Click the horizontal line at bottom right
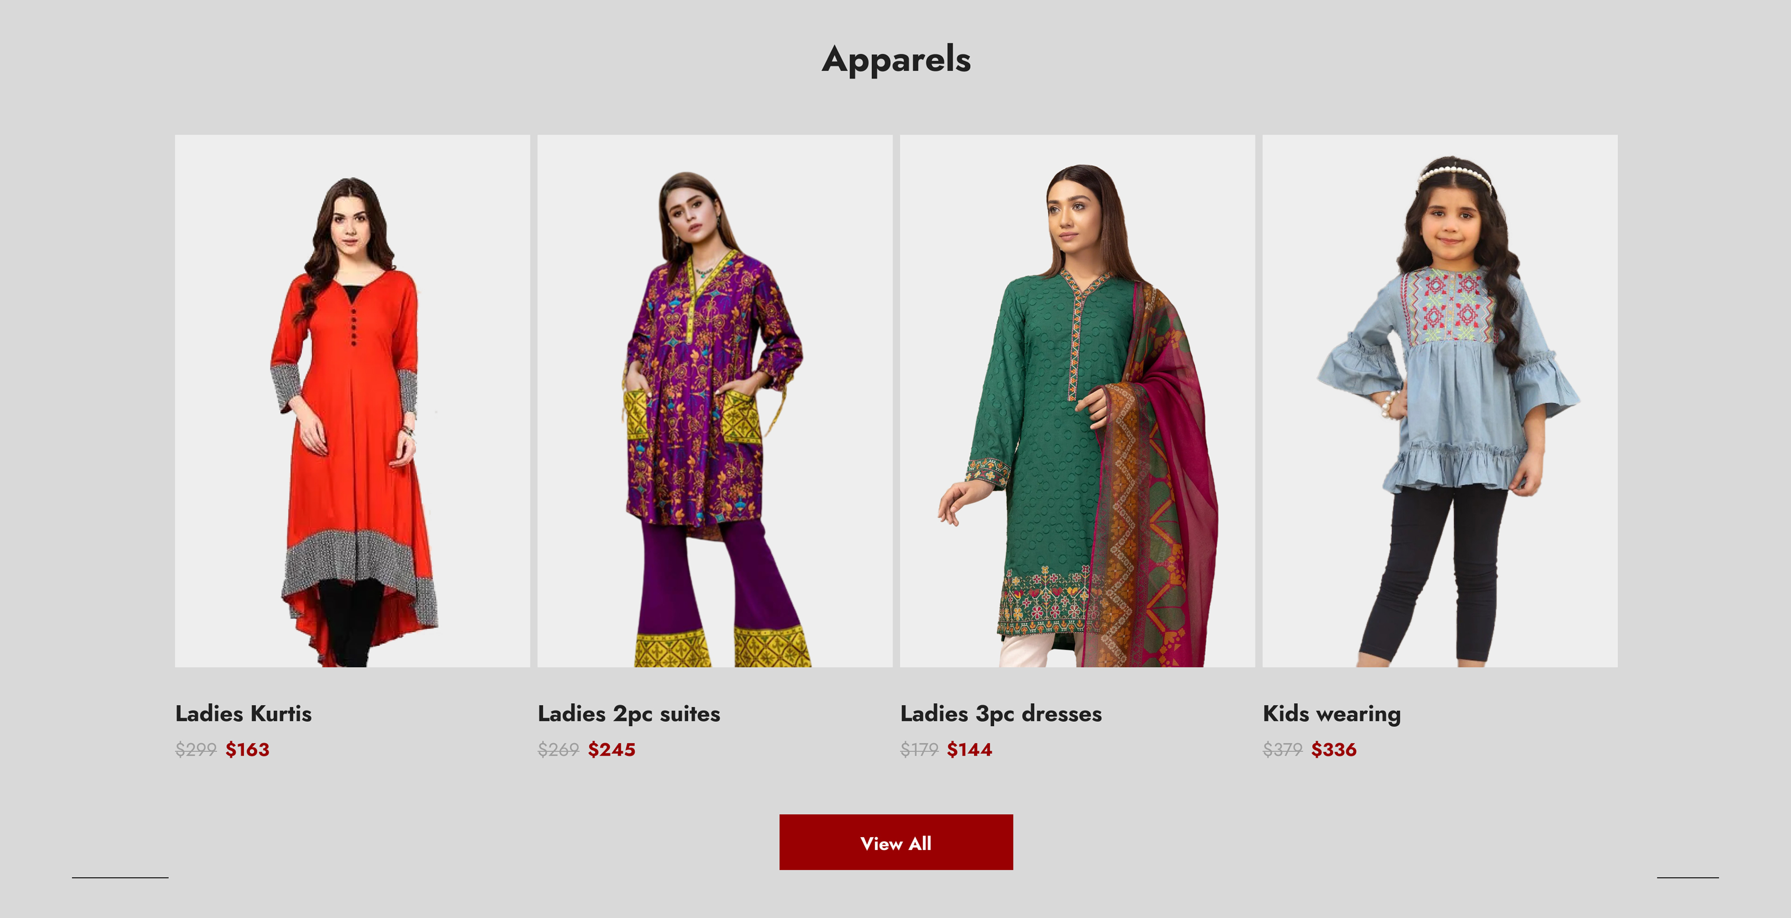This screenshot has width=1791, height=918. [1687, 878]
